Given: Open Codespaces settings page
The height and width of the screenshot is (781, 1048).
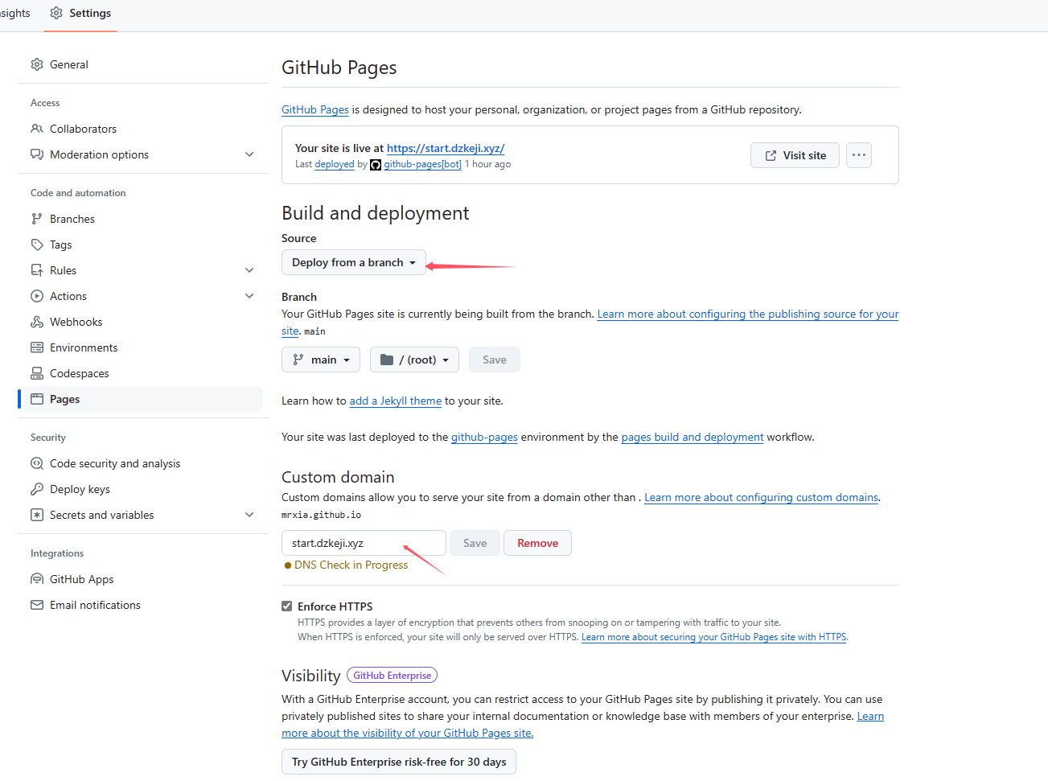Looking at the screenshot, I should tap(143, 373).
